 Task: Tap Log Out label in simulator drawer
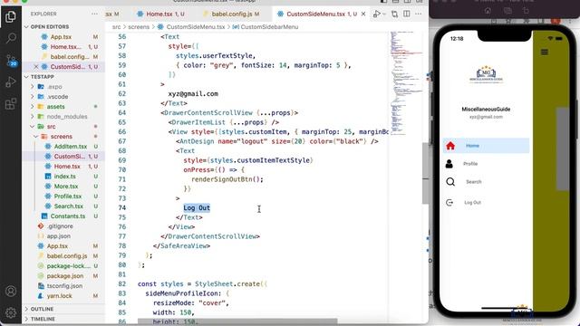pyautogui.click(x=472, y=203)
